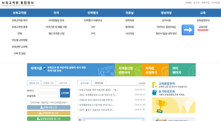Click the 모바일신분증 로그인 button
This screenshot has height=121, width=221.
[x=49, y=119]
